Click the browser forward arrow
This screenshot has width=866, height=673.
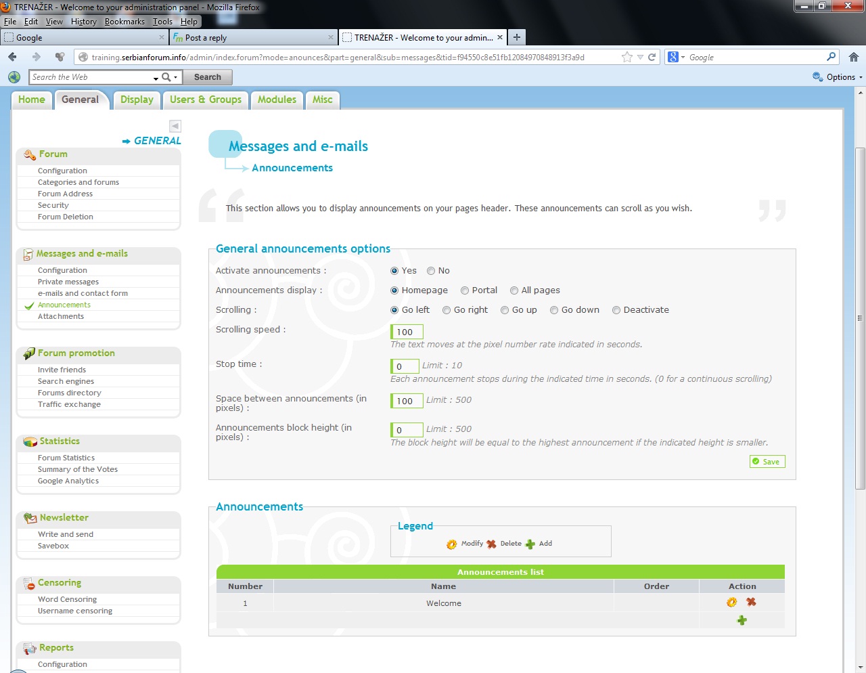click(37, 57)
